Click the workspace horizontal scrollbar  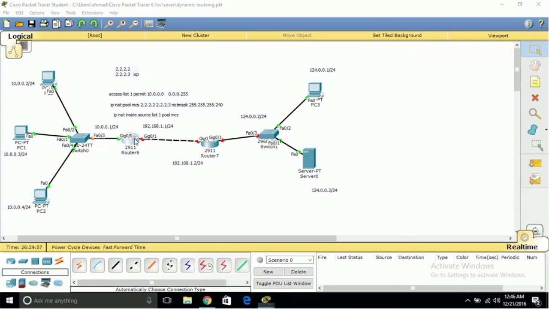(x=177, y=238)
